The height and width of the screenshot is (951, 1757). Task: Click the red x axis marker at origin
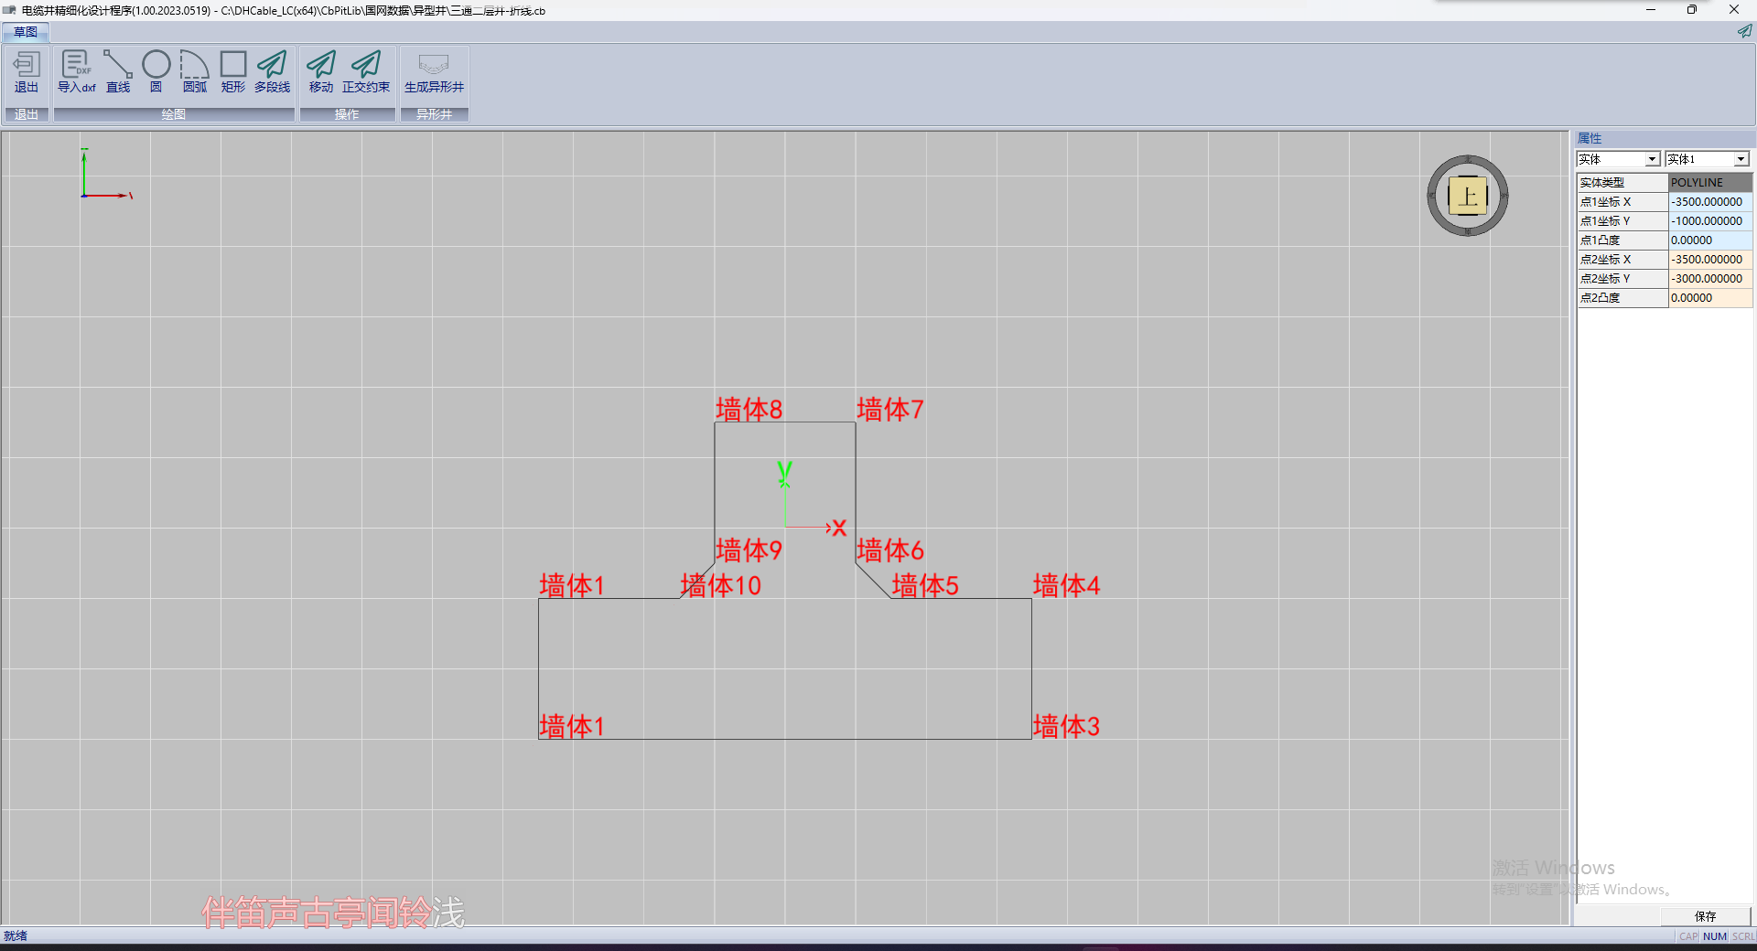tap(839, 528)
